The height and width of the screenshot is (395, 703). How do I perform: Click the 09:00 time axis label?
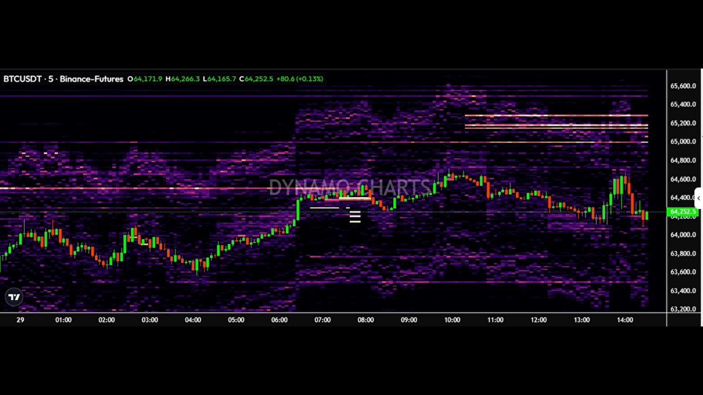click(x=409, y=320)
